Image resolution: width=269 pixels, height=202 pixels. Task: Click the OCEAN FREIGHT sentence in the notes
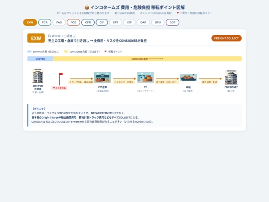[78, 113]
